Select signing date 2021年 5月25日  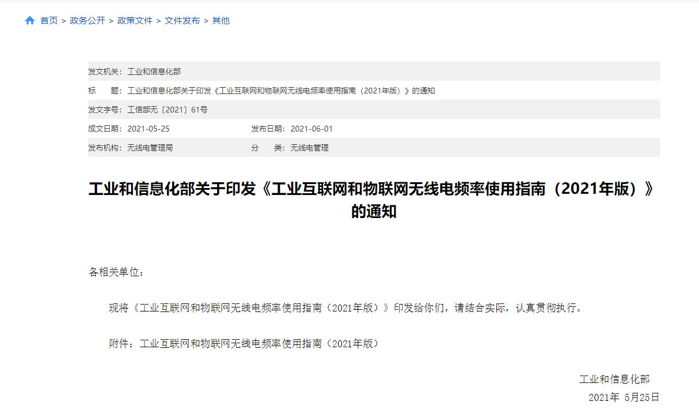[624, 397]
